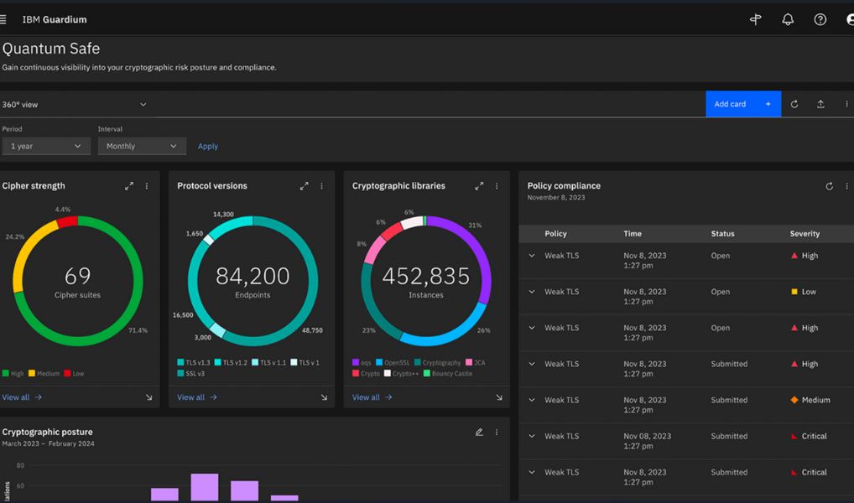The width and height of the screenshot is (854, 503).
Task: Expand the third Weak TLS Open row
Action: point(532,328)
